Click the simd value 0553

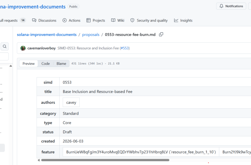67,82
